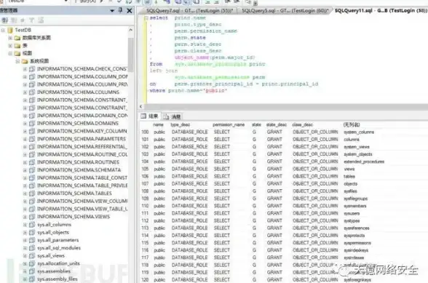The width and height of the screenshot is (428, 283).
Task: Collapse the select statement code region
Action: pos(146,18)
